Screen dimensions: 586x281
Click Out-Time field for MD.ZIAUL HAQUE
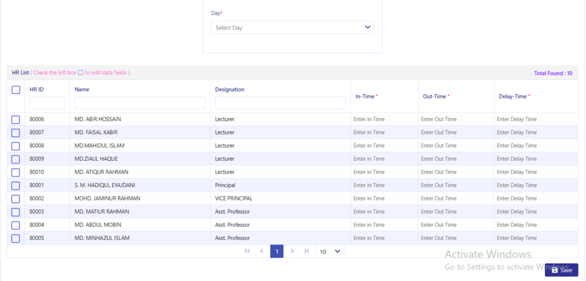pyautogui.click(x=456, y=159)
